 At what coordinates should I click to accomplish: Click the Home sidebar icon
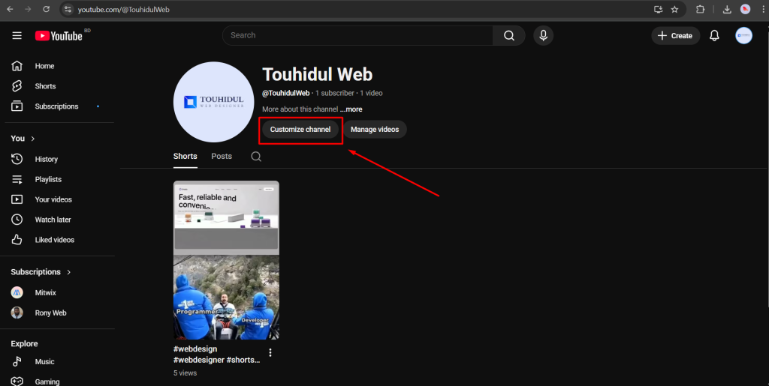[x=17, y=66]
